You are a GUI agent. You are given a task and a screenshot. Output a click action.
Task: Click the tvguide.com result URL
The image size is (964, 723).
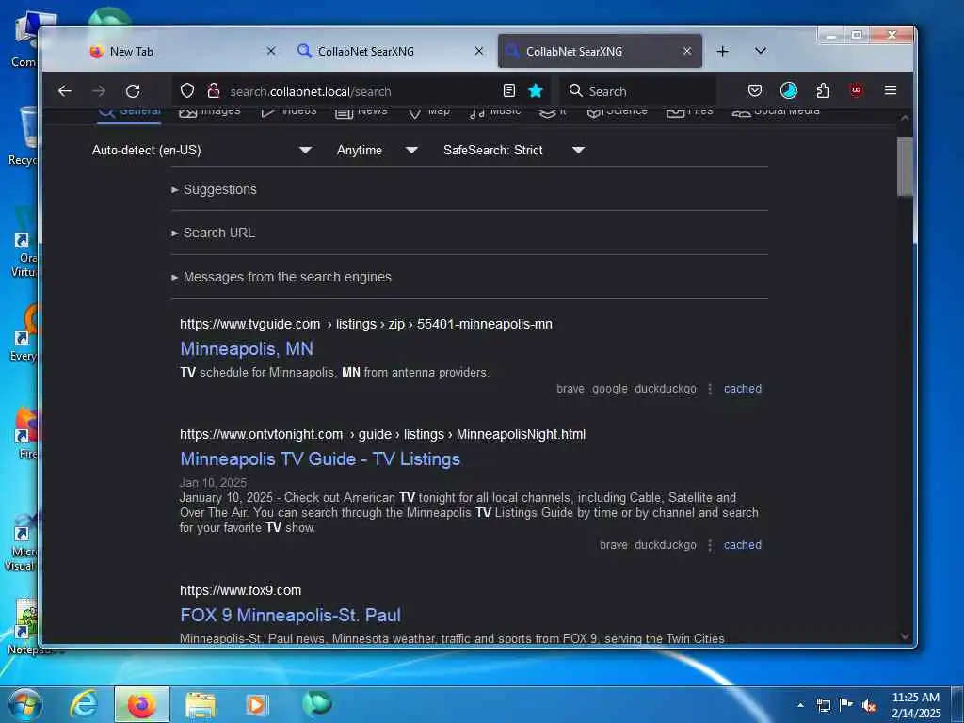[366, 324]
